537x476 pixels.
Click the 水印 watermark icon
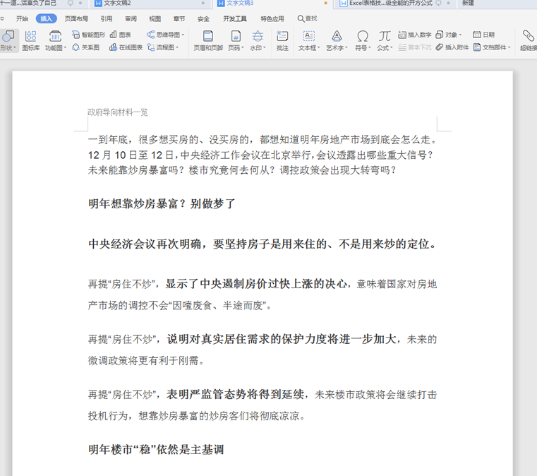258,36
